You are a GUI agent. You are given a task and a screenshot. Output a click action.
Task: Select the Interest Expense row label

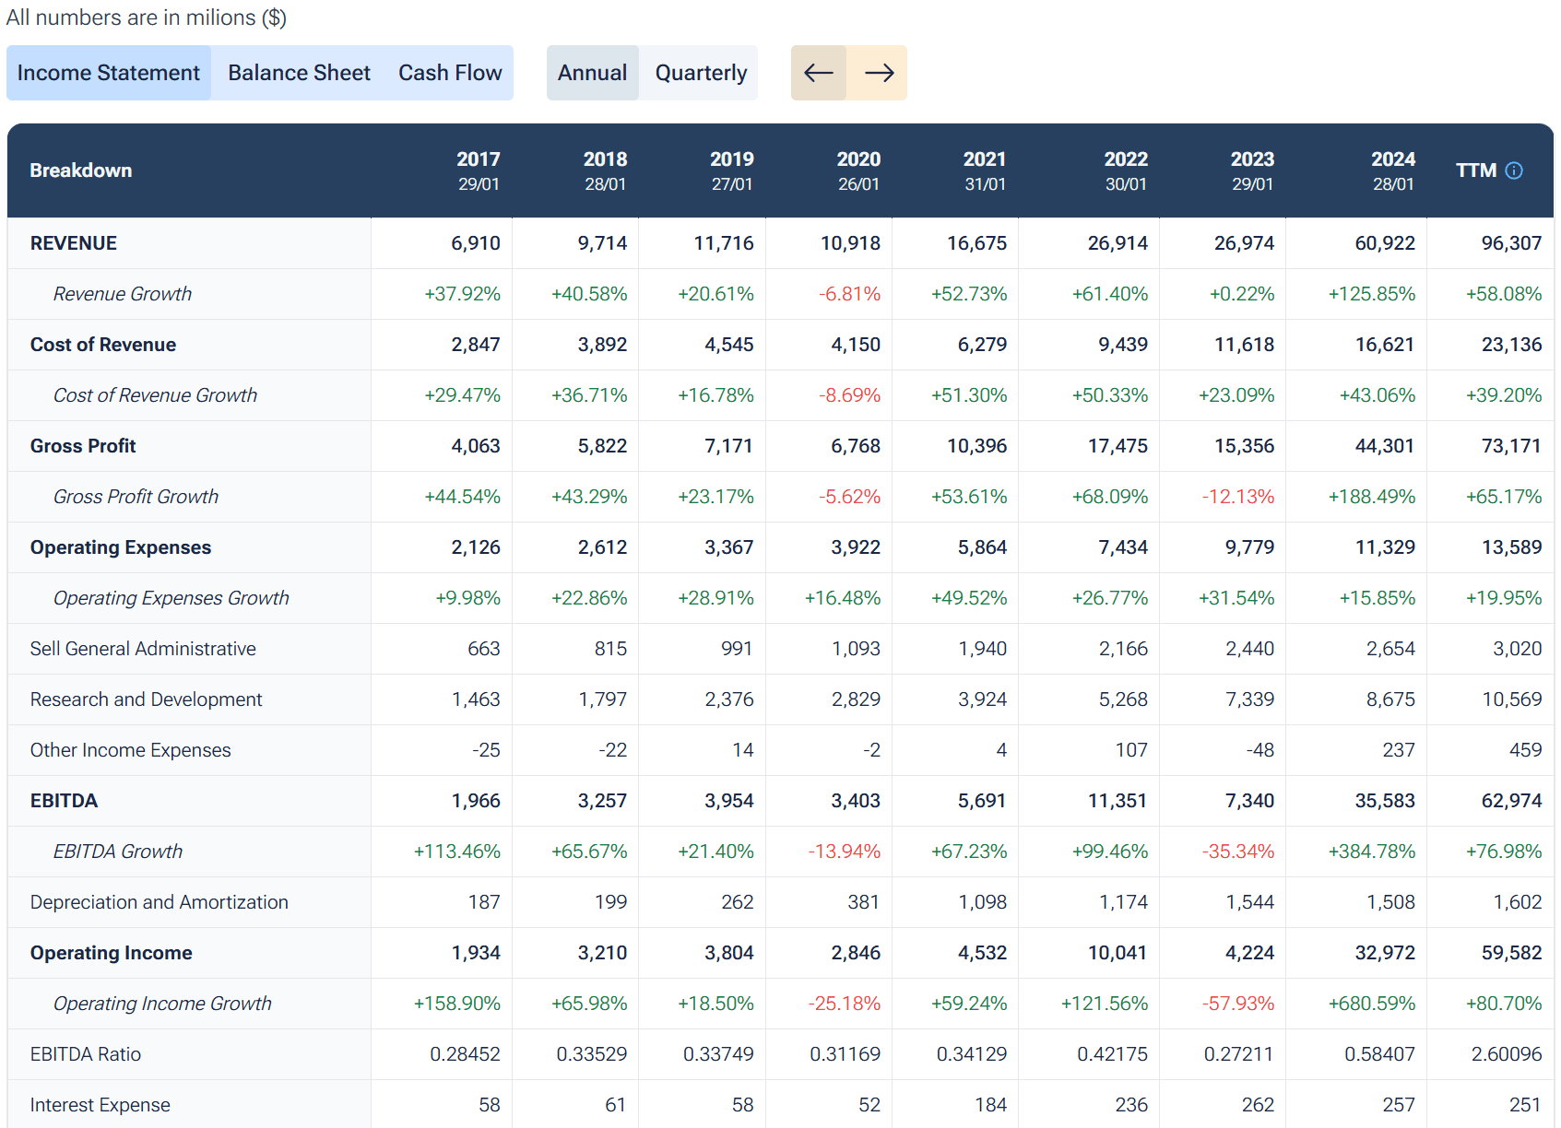[100, 1105]
